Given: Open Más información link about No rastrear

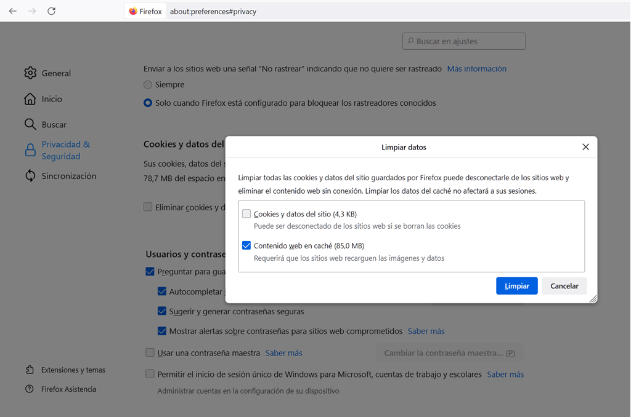Looking at the screenshot, I should pyautogui.click(x=477, y=69).
